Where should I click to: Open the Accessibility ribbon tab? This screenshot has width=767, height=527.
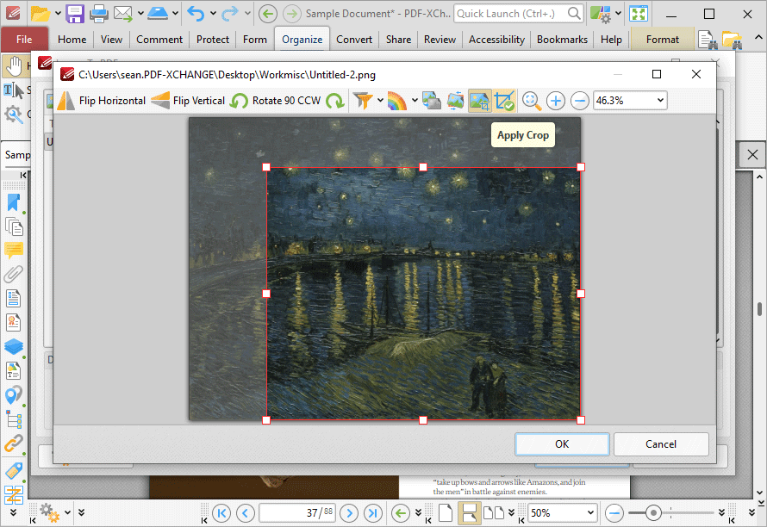496,40
